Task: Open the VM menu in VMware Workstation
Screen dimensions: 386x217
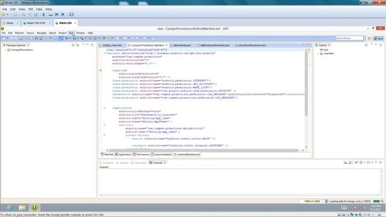Action: [x=31, y=9]
